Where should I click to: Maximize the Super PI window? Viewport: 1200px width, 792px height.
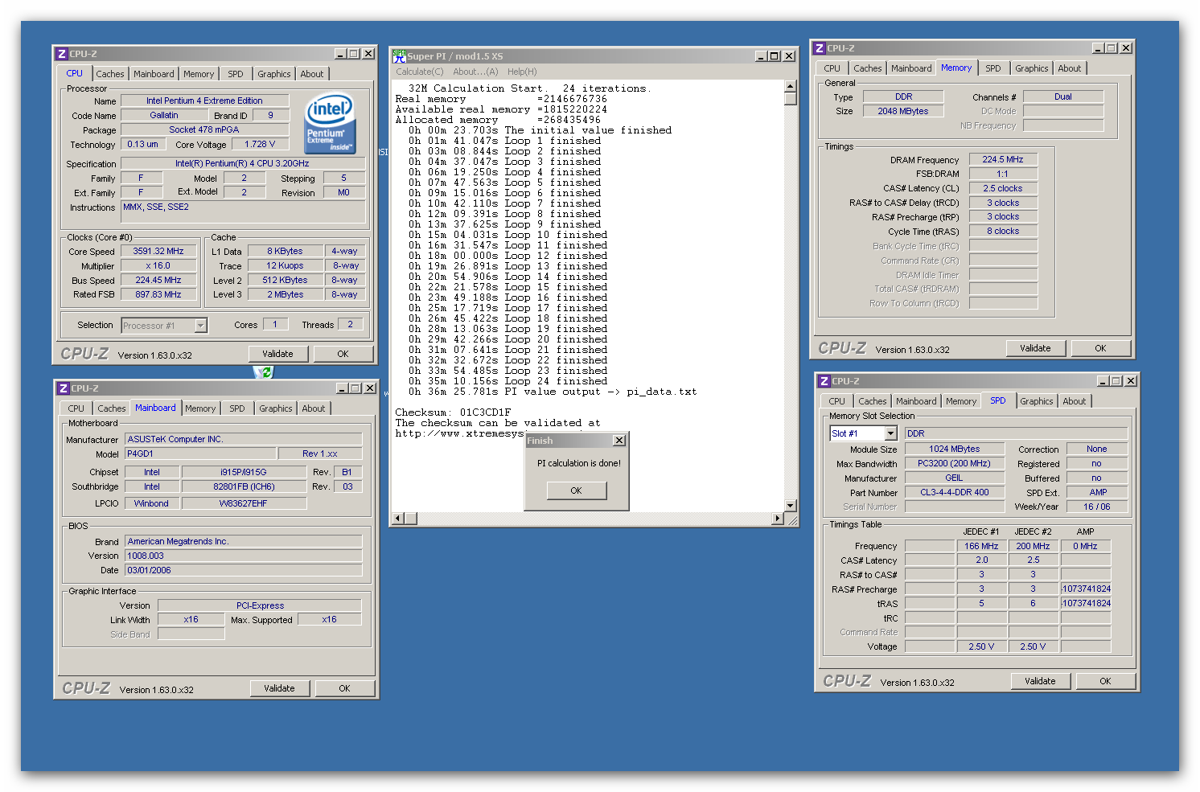[775, 56]
